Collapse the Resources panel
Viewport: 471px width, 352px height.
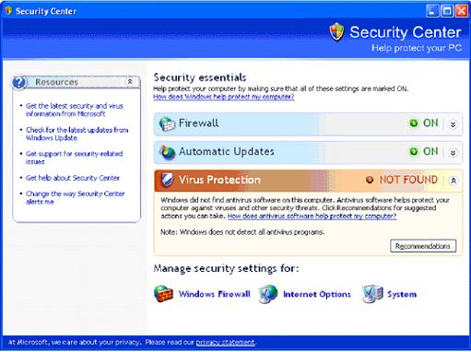[x=130, y=81]
